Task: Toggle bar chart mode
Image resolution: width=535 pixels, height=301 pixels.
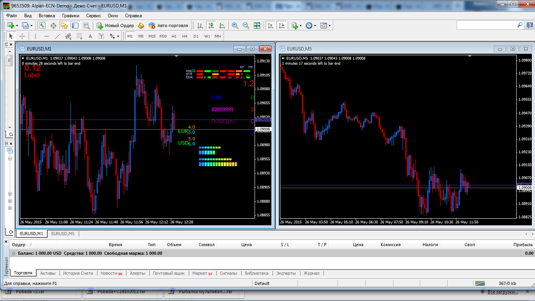Action: point(200,25)
